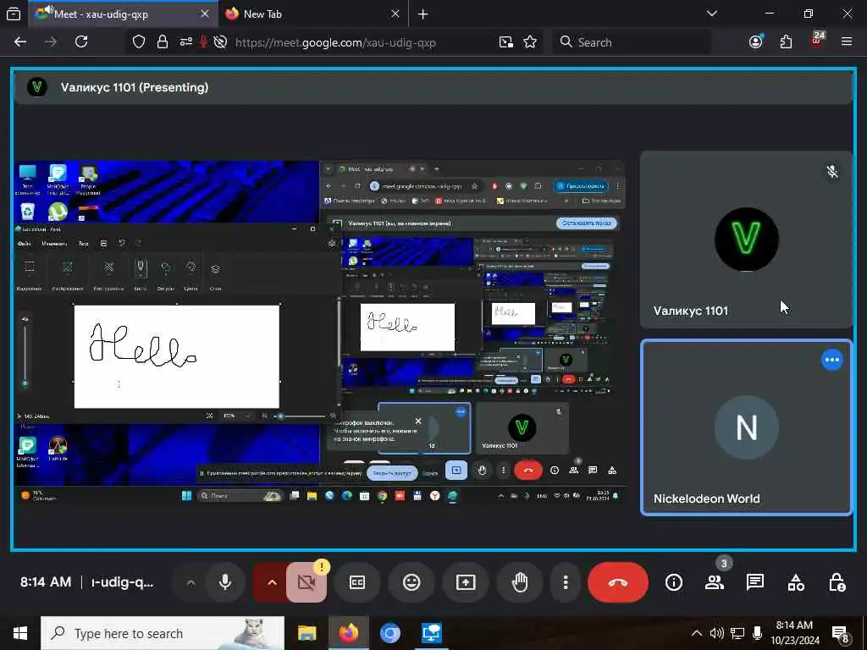Open Firefox account icon
The image size is (867, 650).
click(x=756, y=42)
